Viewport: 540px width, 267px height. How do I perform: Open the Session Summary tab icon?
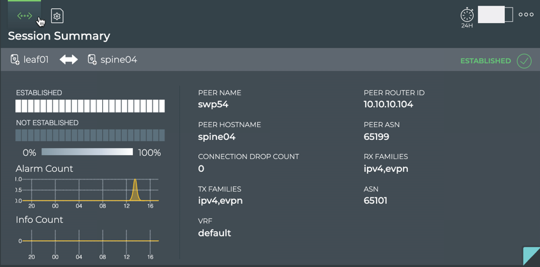click(x=24, y=15)
